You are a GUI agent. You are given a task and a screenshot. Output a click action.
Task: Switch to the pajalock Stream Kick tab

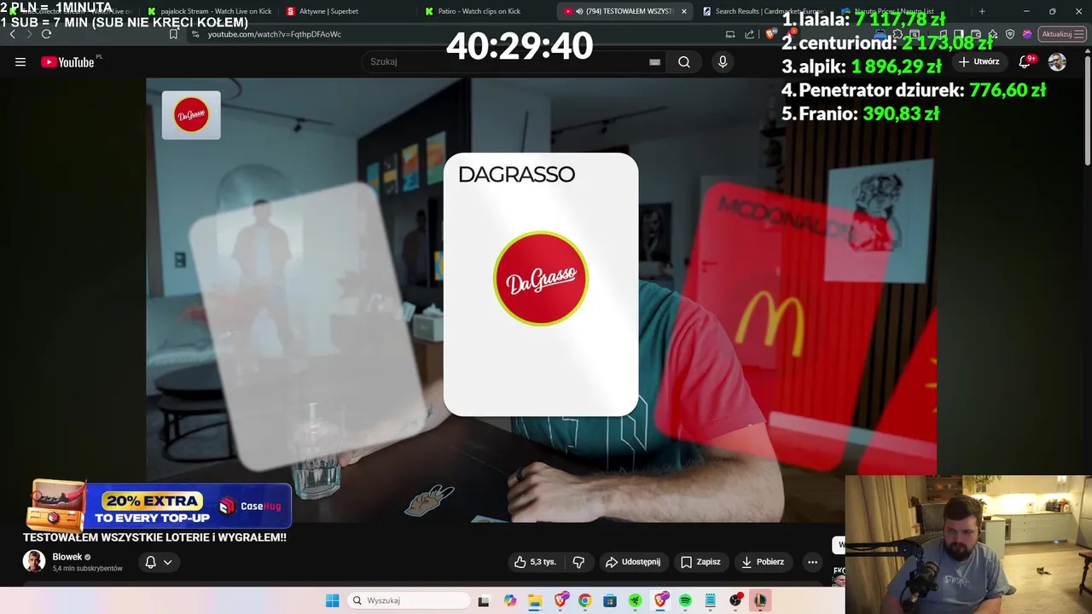(209, 11)
